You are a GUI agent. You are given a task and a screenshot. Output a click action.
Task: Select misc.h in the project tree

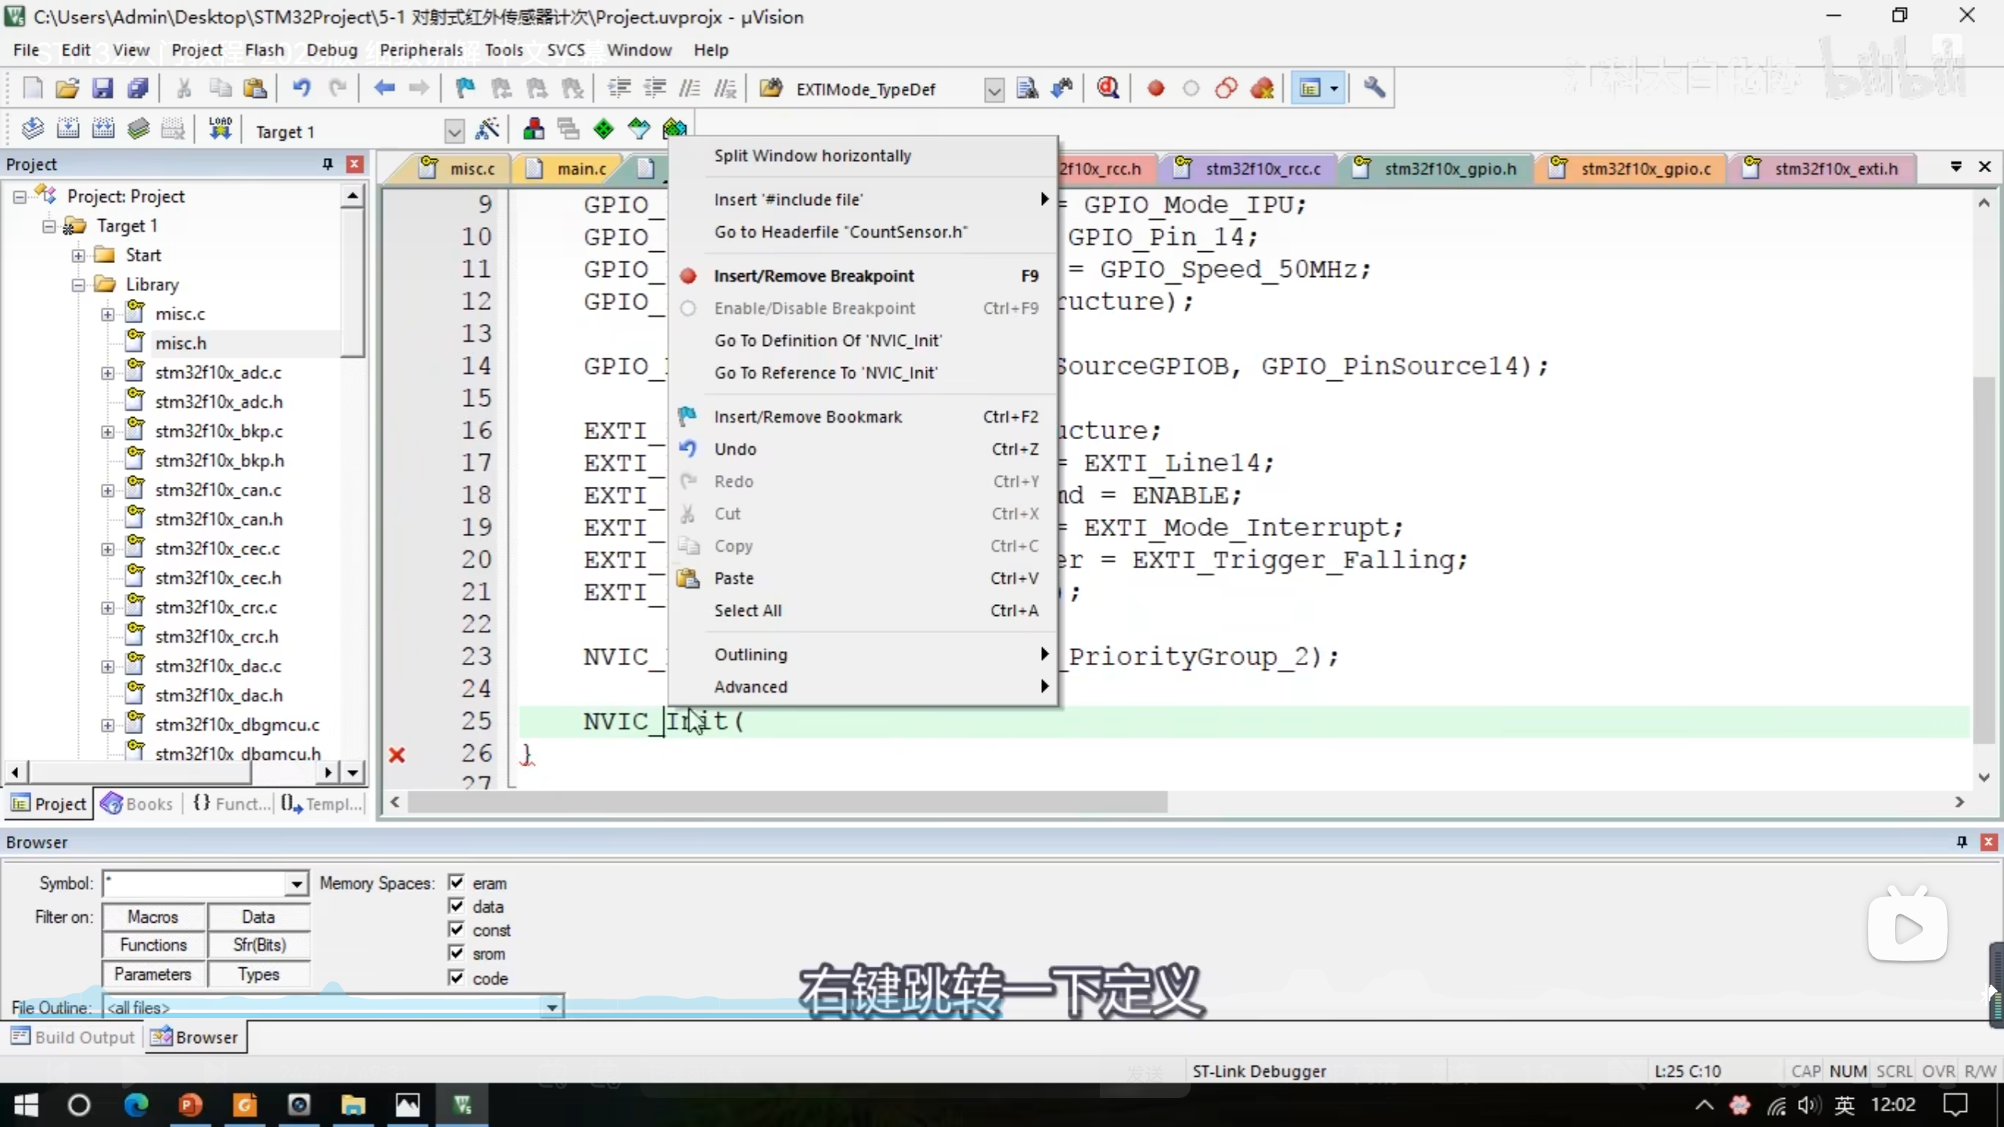pyautogui.click(x=181, y=343)
